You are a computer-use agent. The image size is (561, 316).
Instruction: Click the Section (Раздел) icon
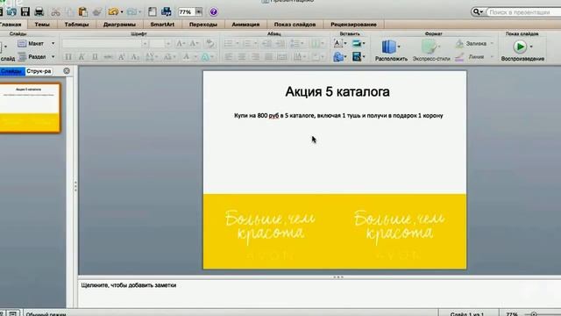[22, 56]
